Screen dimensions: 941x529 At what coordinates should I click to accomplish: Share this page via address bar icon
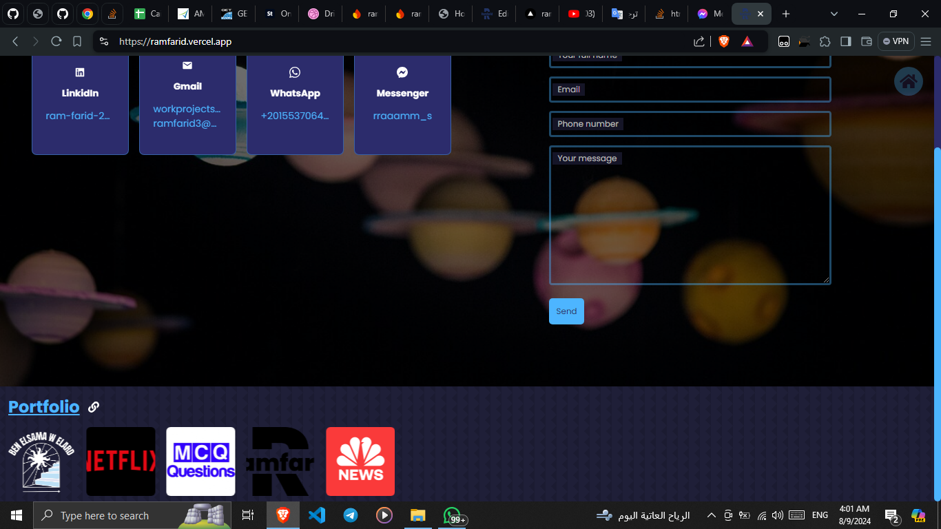[x=699, y=41]
